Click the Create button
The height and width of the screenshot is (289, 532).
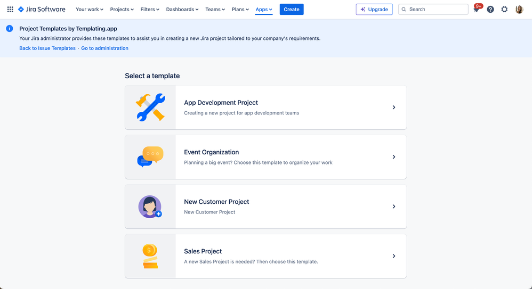(292, 10)
